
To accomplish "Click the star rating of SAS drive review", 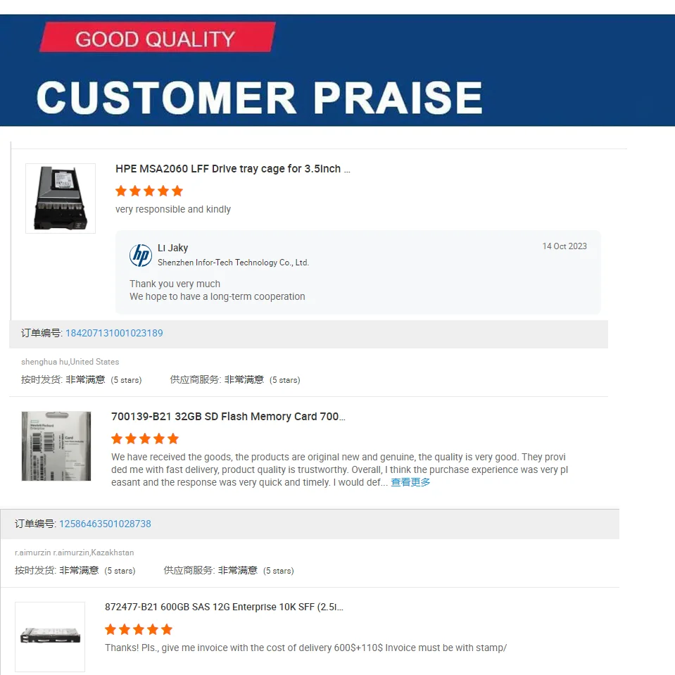I will click(139, 629).
